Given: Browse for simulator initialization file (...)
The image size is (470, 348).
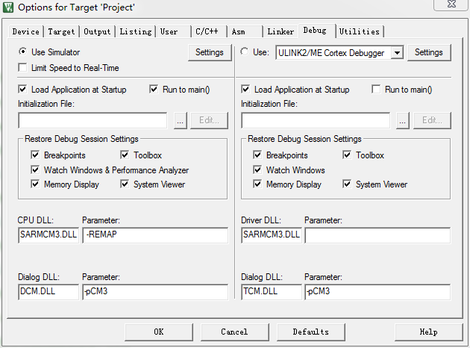Looking at the screenshot, I should [x=180, y=120].
